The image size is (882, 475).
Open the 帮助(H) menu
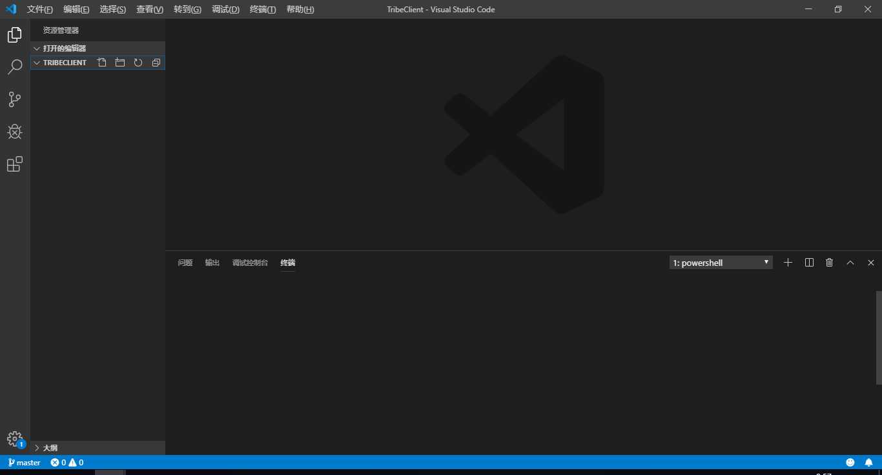pos(300,10)
